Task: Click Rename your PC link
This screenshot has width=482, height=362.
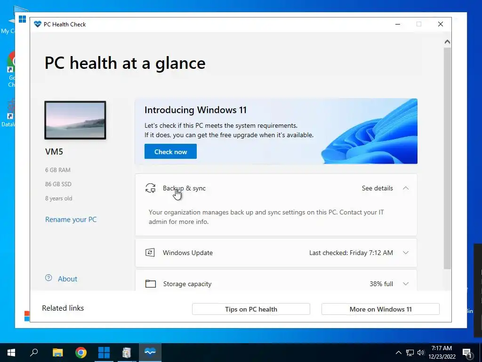Action: point(71,220)
